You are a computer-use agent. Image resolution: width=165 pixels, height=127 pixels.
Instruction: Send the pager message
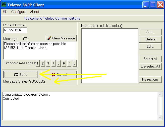[21, 75]
